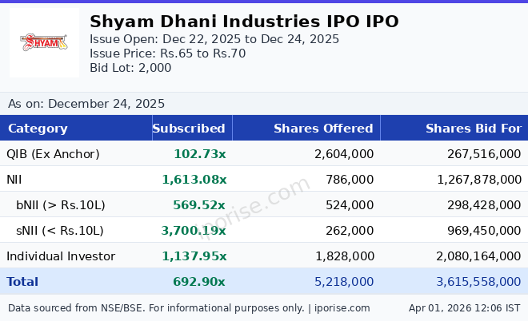Select the bNII (> Rs.10L) row

coord(61,205)
